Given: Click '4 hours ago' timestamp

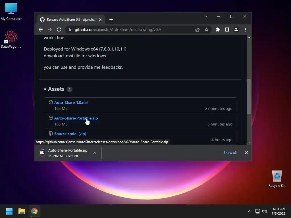Looking at the screenshot, I should click(x=222, y=140).
